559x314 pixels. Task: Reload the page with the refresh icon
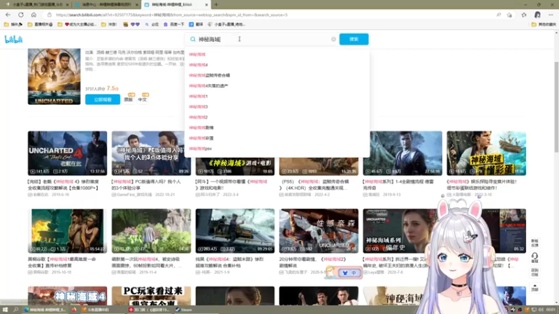click(21, 15)
